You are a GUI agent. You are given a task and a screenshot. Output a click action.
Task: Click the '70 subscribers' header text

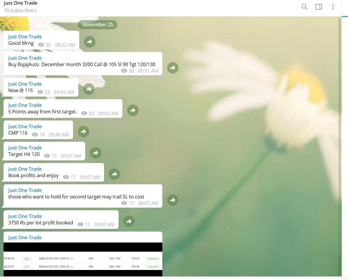pyautogui.click(x=20, y=10)
